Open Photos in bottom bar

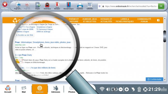[x=72, y=90]
